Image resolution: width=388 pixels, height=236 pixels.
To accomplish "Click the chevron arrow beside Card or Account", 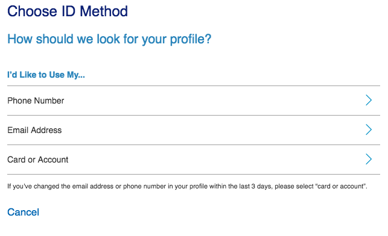I will (x=369, y=159).
